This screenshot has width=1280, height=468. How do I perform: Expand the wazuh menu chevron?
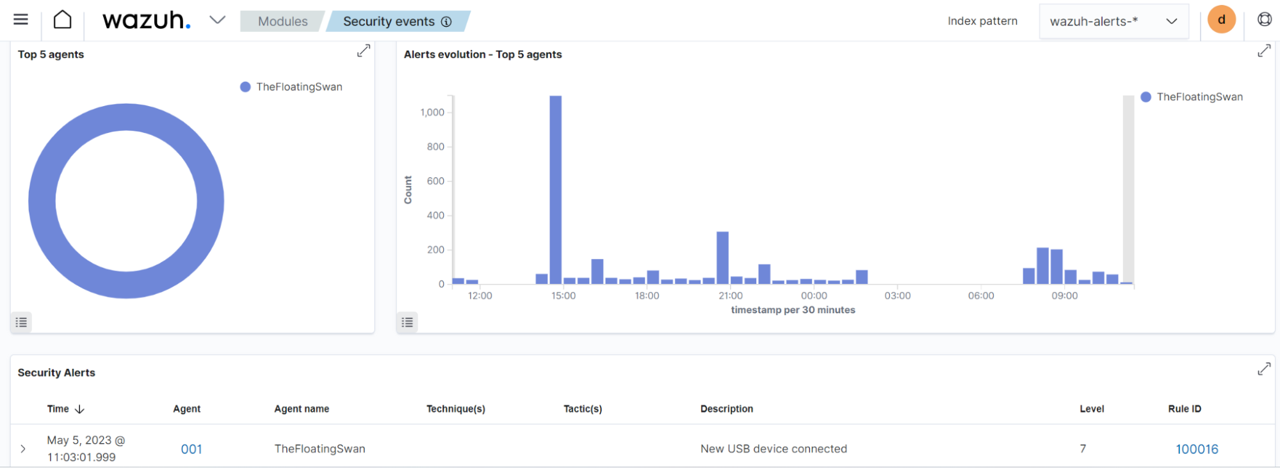click(218, 20)
